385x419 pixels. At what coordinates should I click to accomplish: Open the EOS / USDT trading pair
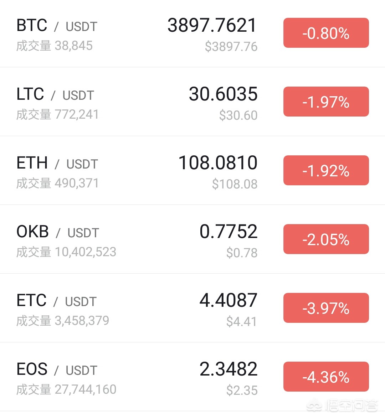coord(57,370)
